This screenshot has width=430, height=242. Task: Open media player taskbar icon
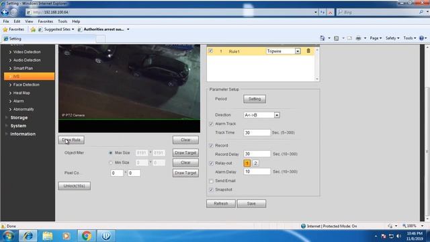pos(66,236)
